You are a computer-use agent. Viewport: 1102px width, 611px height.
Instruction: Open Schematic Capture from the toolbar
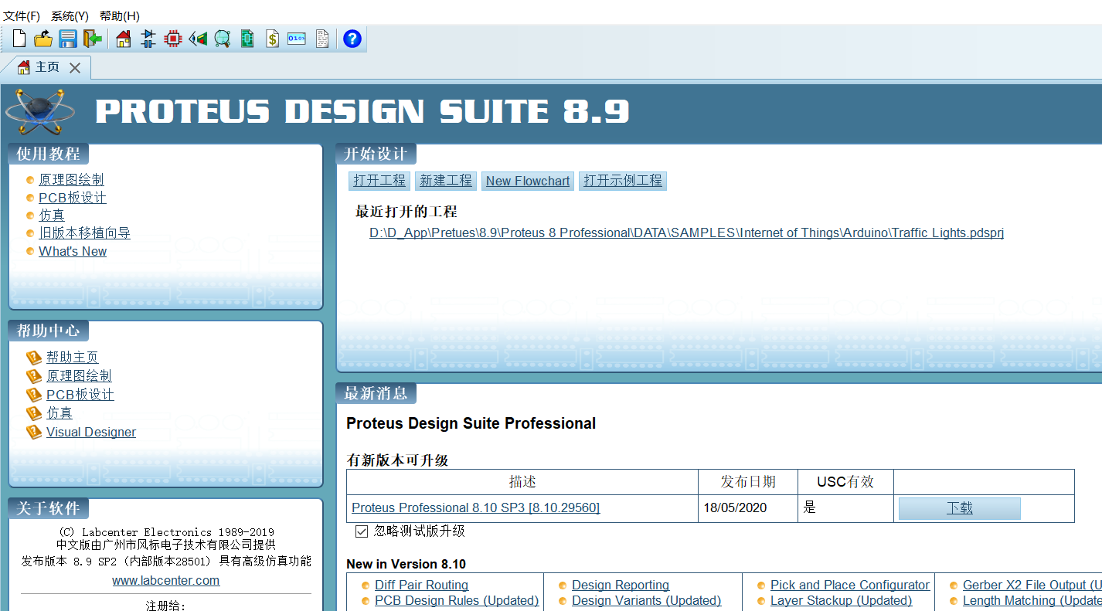[x=148, y=39]
